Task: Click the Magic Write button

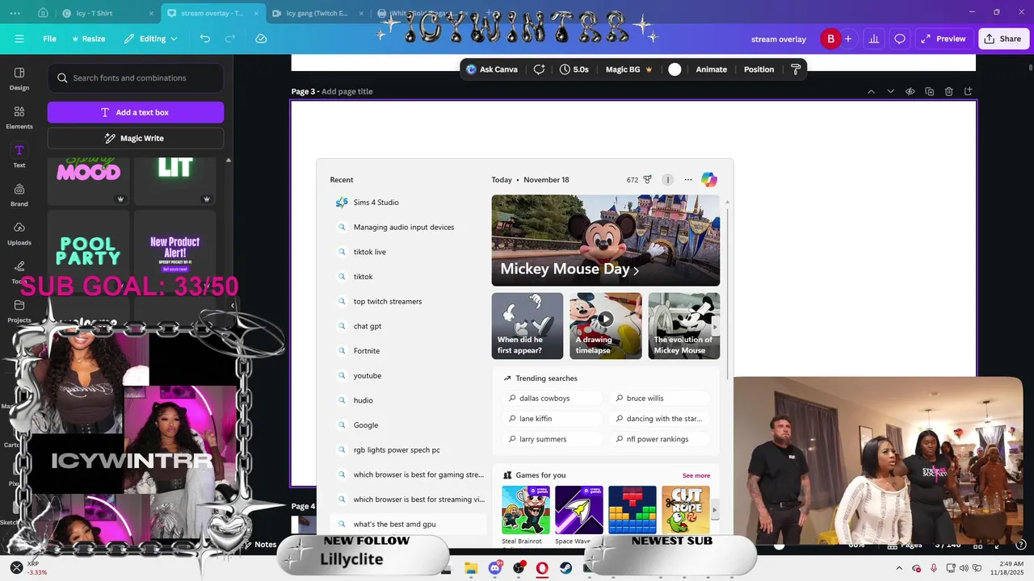Action: click(x=136, y=138)
